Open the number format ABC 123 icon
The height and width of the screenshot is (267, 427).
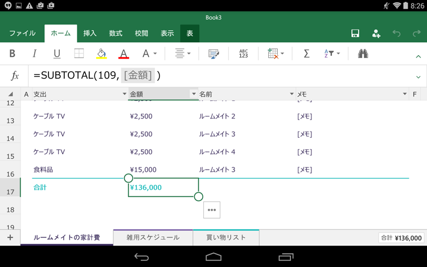[244, 54]
